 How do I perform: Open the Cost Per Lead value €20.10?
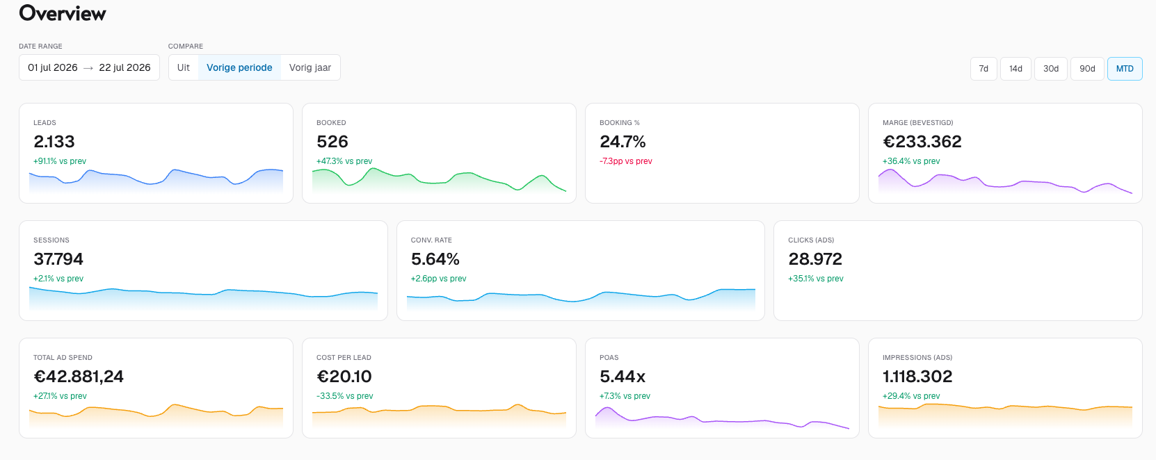[344, 377]
